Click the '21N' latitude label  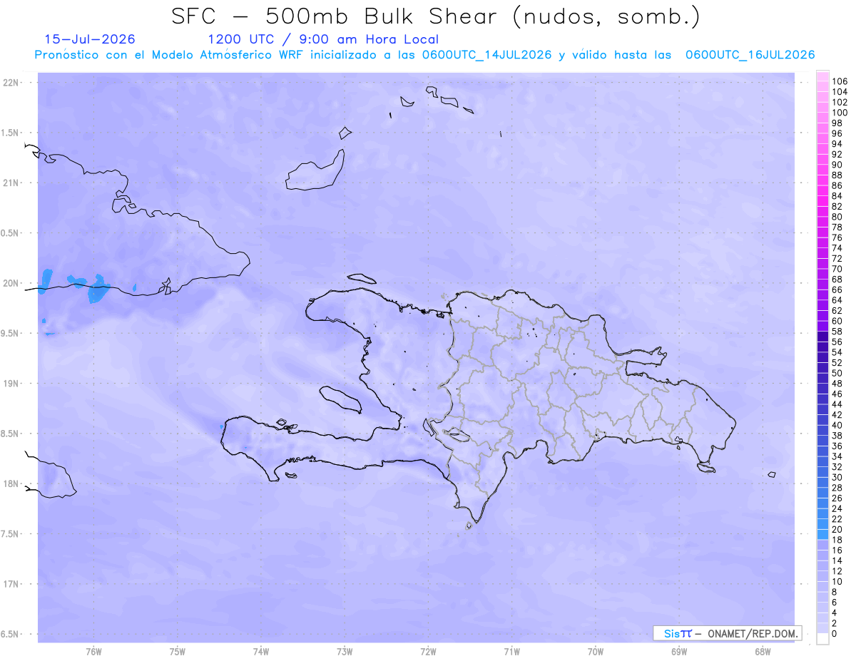pyautogui.click(x=11, y=183)
